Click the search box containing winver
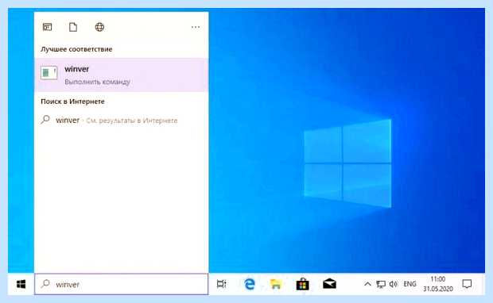Screen dimensions: 493x303 click(122, 284)
